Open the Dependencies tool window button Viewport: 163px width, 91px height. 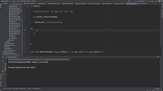tap(37, 88)
